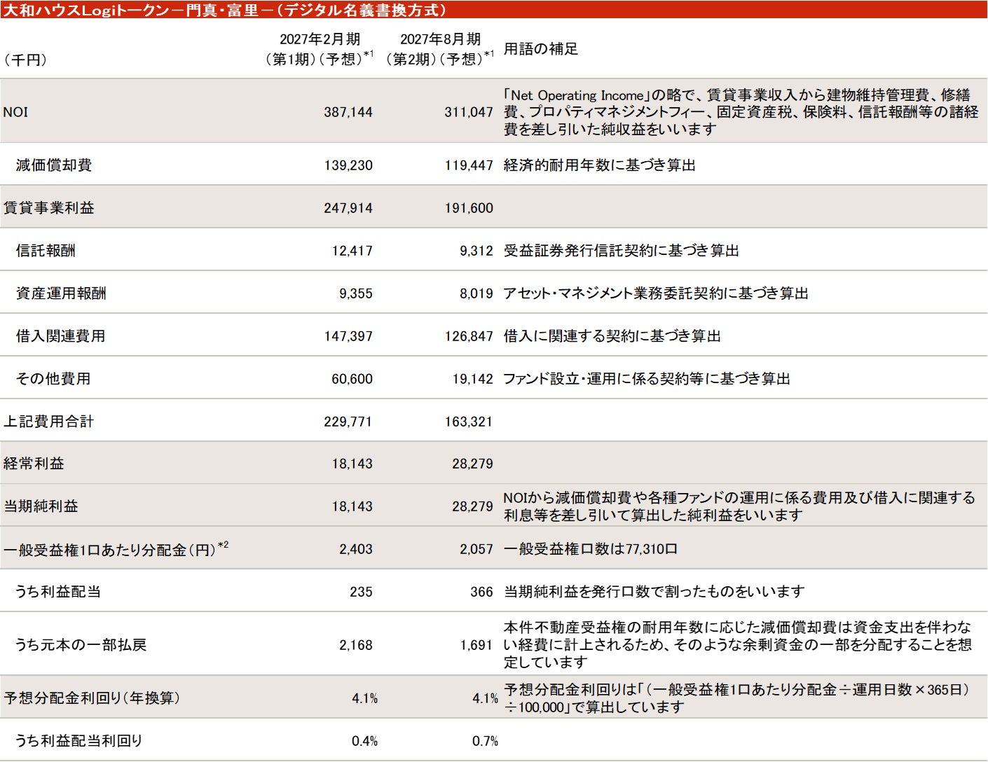
Task: Click depreciation value 139,230
Action: tap(348, 165)
